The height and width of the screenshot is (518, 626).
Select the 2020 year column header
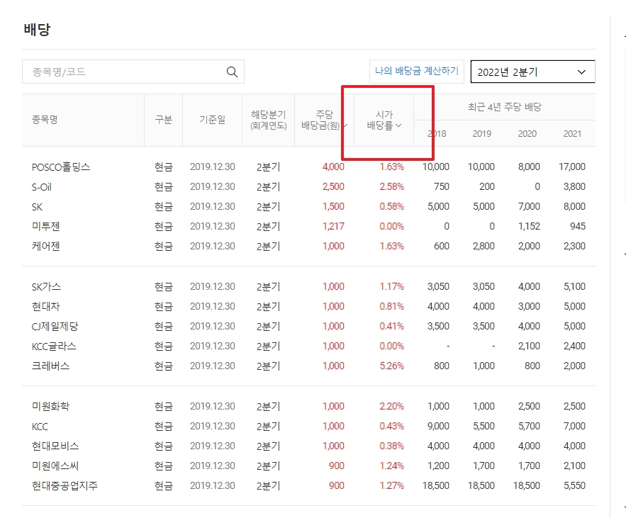coord(527,134)
